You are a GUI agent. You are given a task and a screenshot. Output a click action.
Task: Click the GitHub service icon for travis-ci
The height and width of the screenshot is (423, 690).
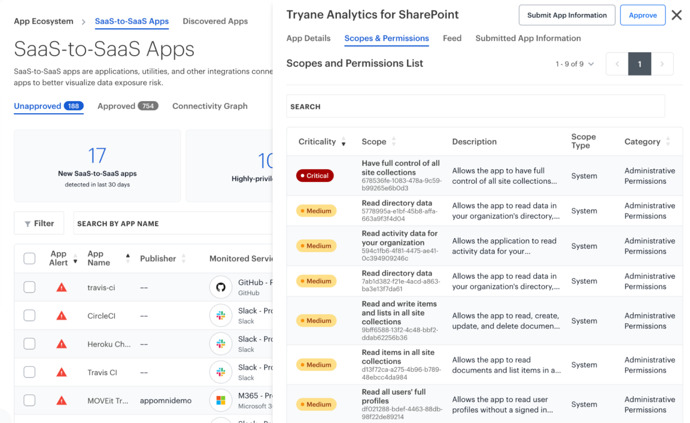coord(221,287)
